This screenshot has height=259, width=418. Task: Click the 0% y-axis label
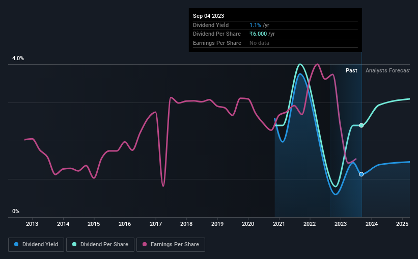[16, 211]
